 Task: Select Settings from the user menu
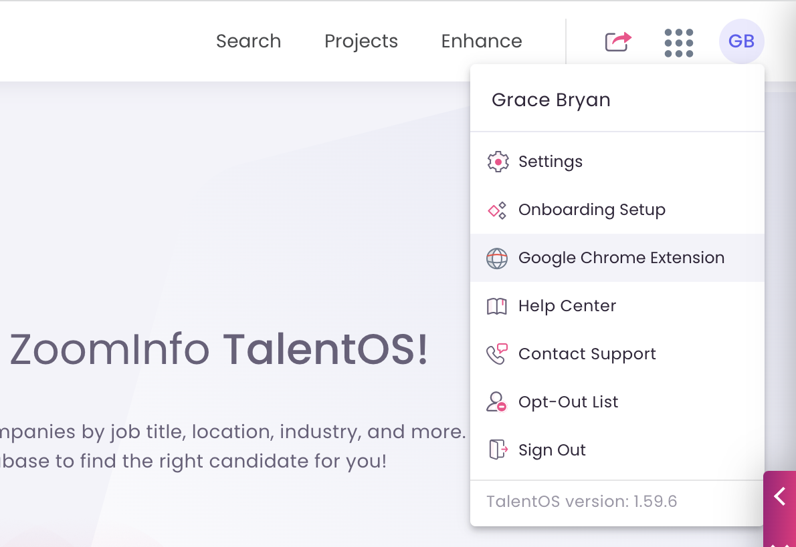(550, 161)
